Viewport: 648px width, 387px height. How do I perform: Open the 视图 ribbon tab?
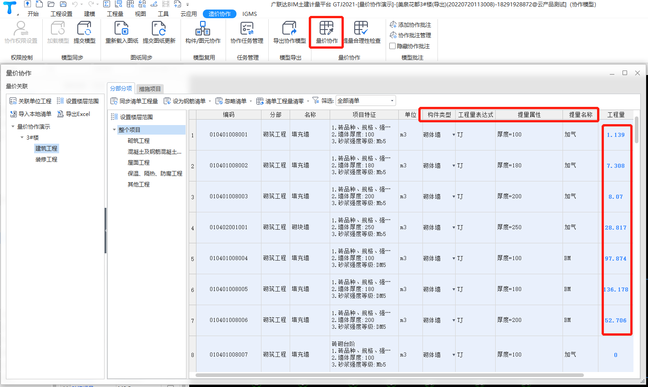[x=141, y=14]
